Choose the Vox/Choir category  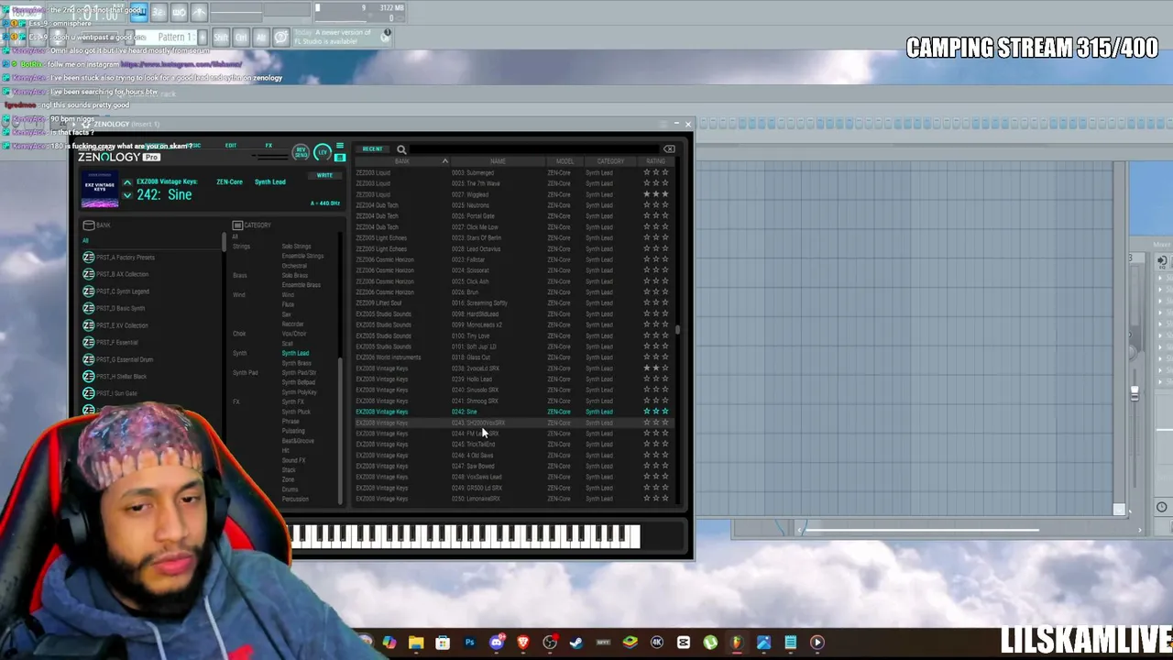[x=294, y=334]
